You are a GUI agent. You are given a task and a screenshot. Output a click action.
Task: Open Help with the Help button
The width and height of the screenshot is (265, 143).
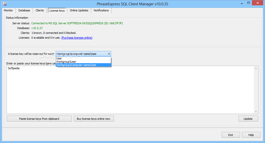coord(251,135)
